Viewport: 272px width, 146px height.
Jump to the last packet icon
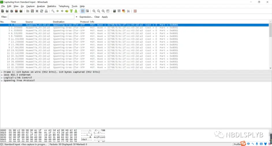76,11
